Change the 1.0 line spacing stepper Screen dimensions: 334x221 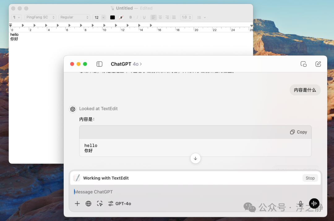point(186,17)
